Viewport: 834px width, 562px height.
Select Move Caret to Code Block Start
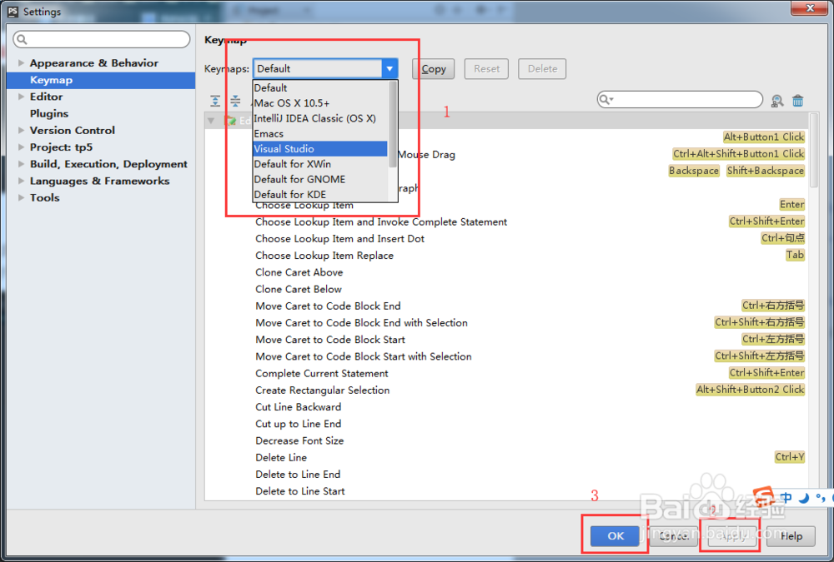[x=330, y=340]
